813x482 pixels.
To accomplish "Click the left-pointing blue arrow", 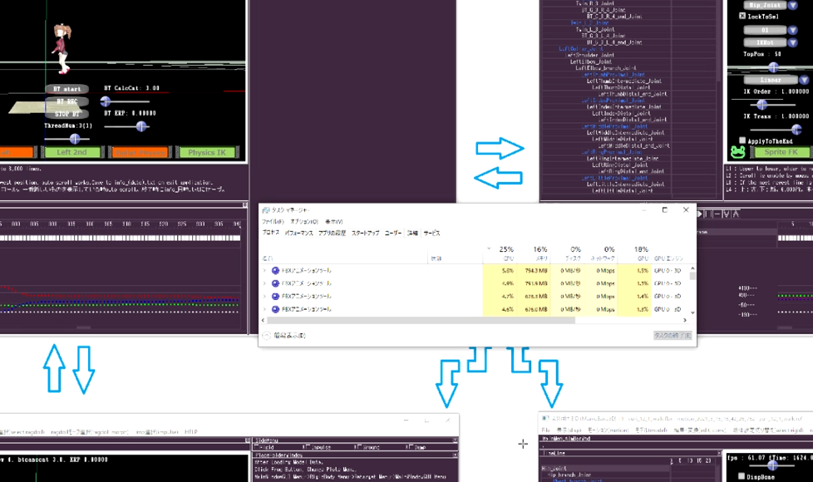I will pyautogui.click(x=498, y=176).
